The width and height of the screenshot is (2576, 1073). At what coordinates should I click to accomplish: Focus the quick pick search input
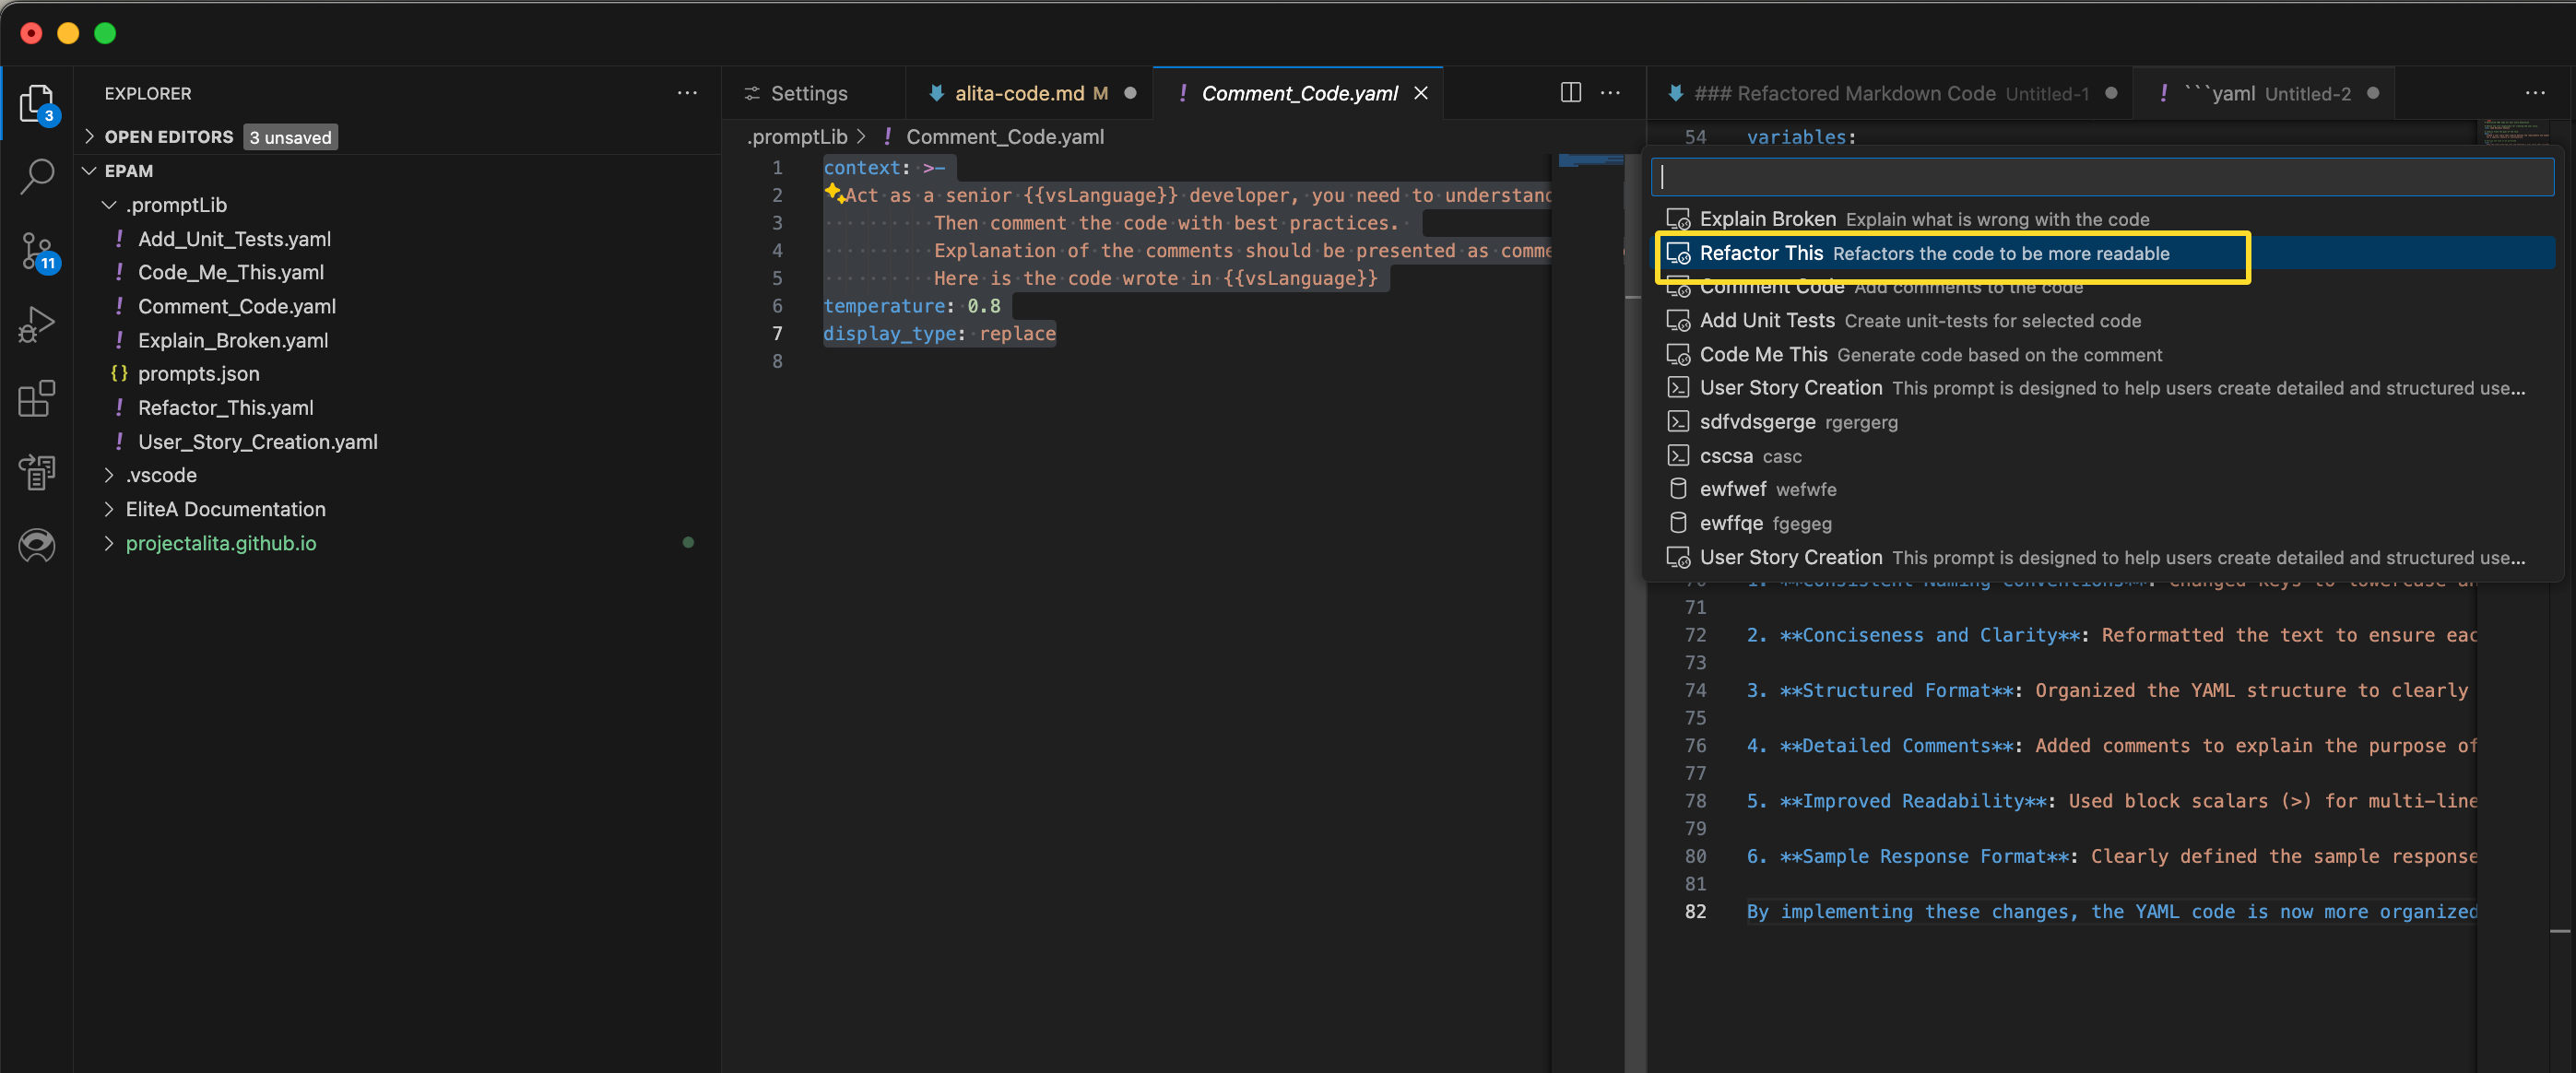tap(2102, 177)
